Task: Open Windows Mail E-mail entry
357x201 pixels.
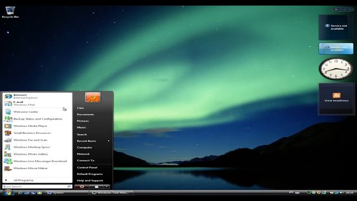Action: pos(37,103)
